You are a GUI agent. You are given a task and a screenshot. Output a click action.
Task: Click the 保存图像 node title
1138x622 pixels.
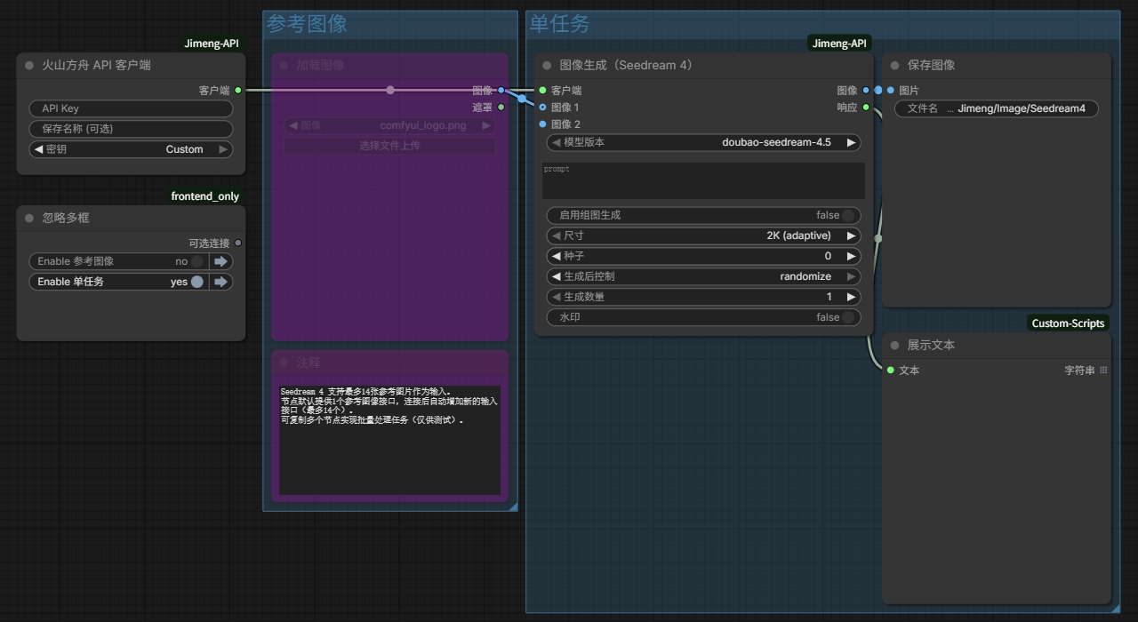pyautogui.click(x=931, y=66)
